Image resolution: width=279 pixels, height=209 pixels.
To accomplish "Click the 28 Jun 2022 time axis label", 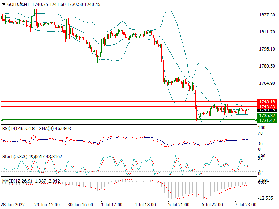I will click(13, 205).
